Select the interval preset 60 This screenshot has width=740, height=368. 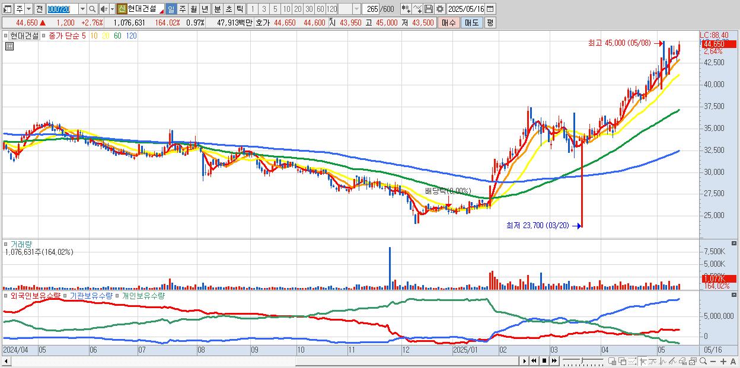tap(320, 9)
